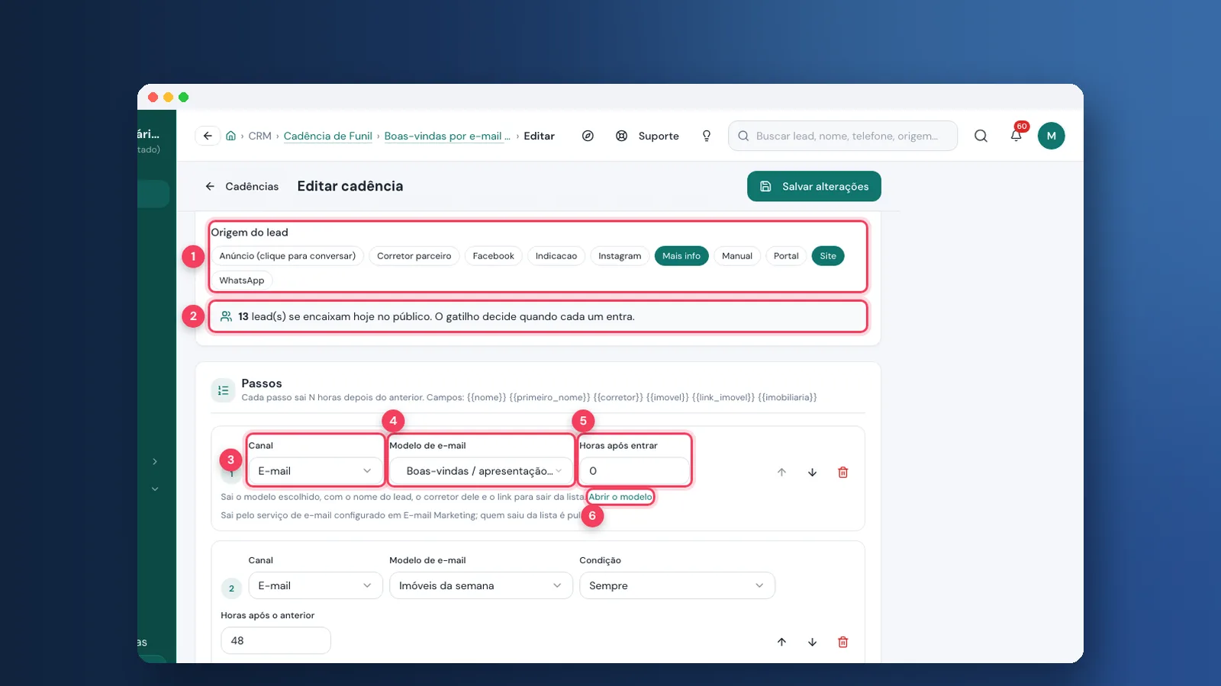Toggle the Portal origin chip
The height and width of the screenshot is (686, 1221).
[x=786, y=256]
